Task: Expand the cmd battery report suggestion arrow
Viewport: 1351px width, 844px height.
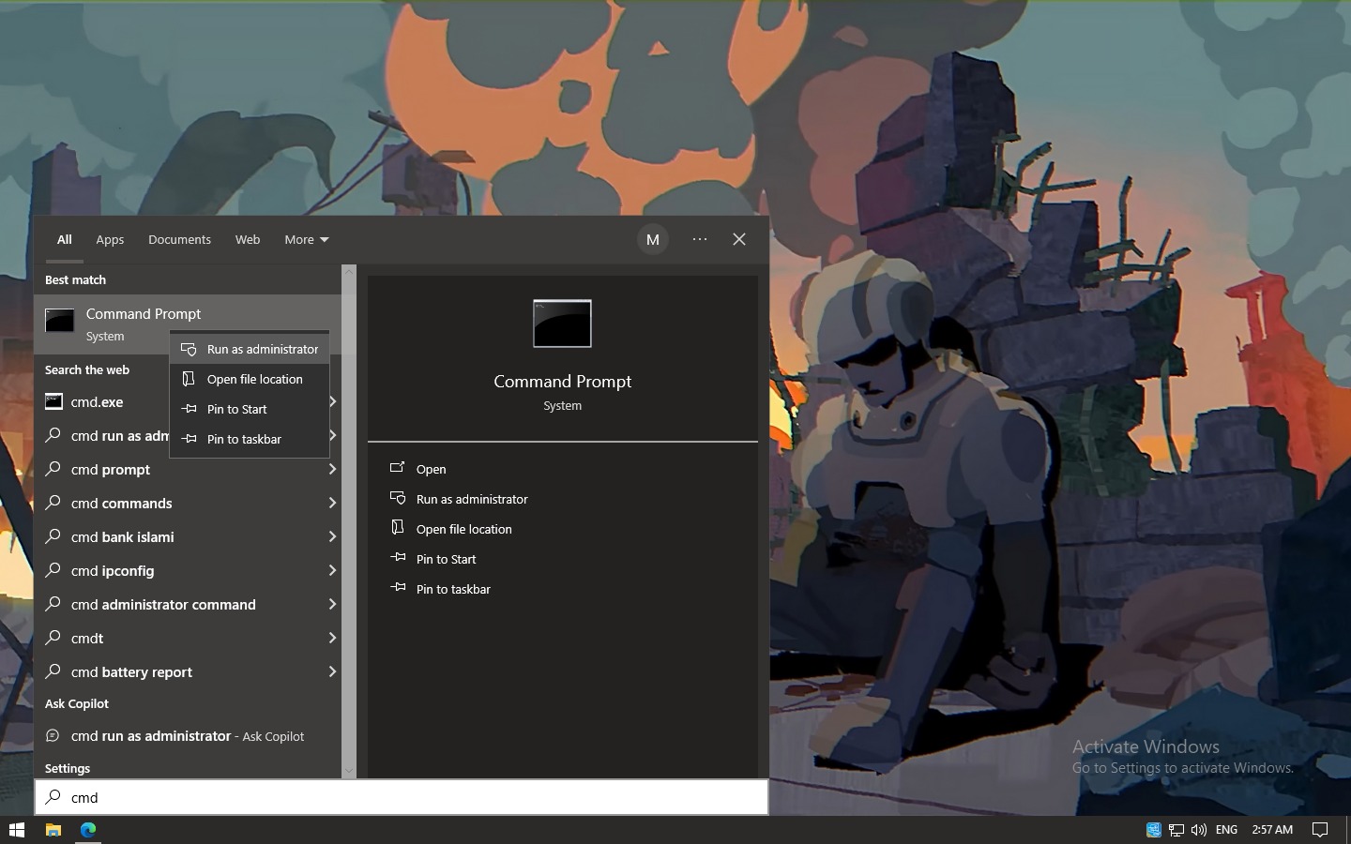Action: point(332,672)
